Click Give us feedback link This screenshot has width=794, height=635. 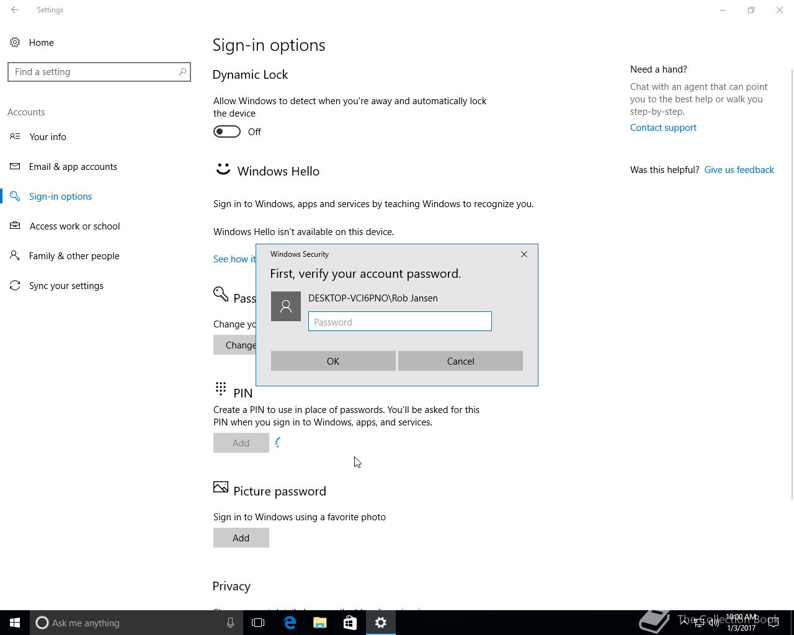pos(739,170)
